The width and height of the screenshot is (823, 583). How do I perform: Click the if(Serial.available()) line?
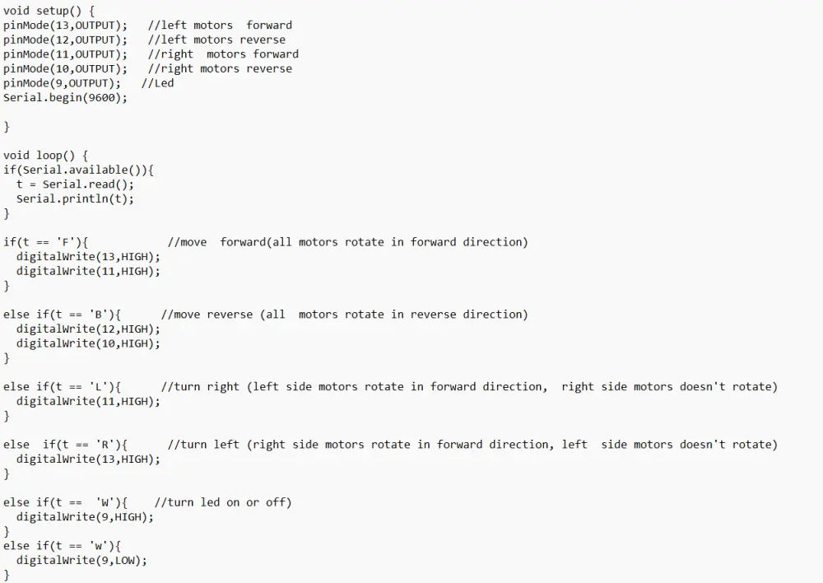click(79, 170)
